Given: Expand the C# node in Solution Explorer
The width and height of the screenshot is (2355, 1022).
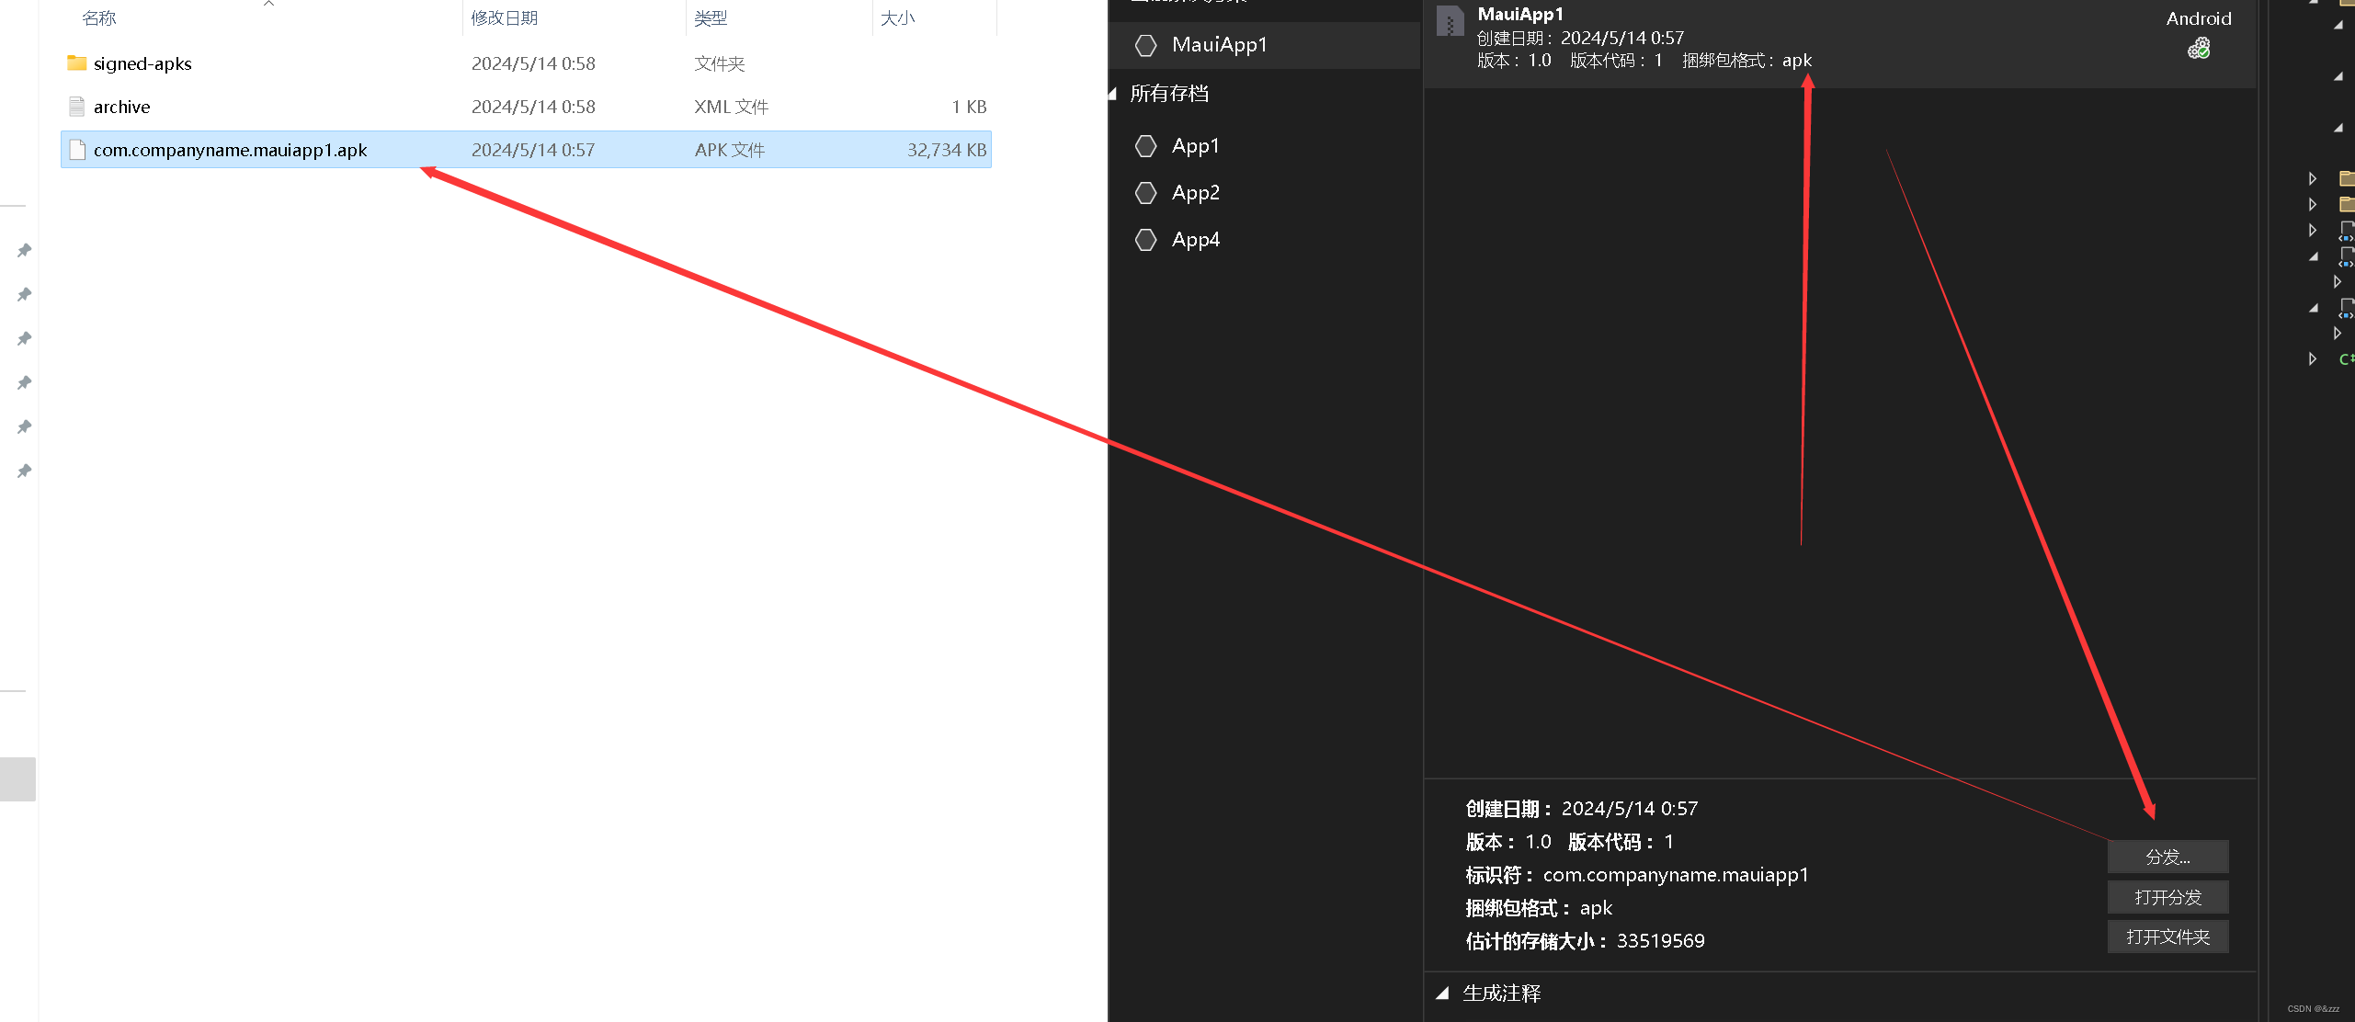Looking at the screenshot, I should (2313, 359).
